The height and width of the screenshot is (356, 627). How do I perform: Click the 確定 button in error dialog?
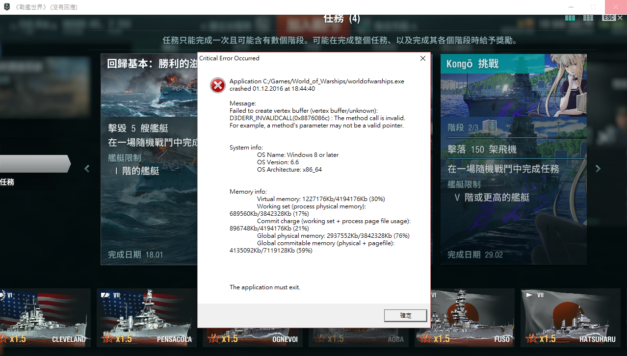pos(405,315)
